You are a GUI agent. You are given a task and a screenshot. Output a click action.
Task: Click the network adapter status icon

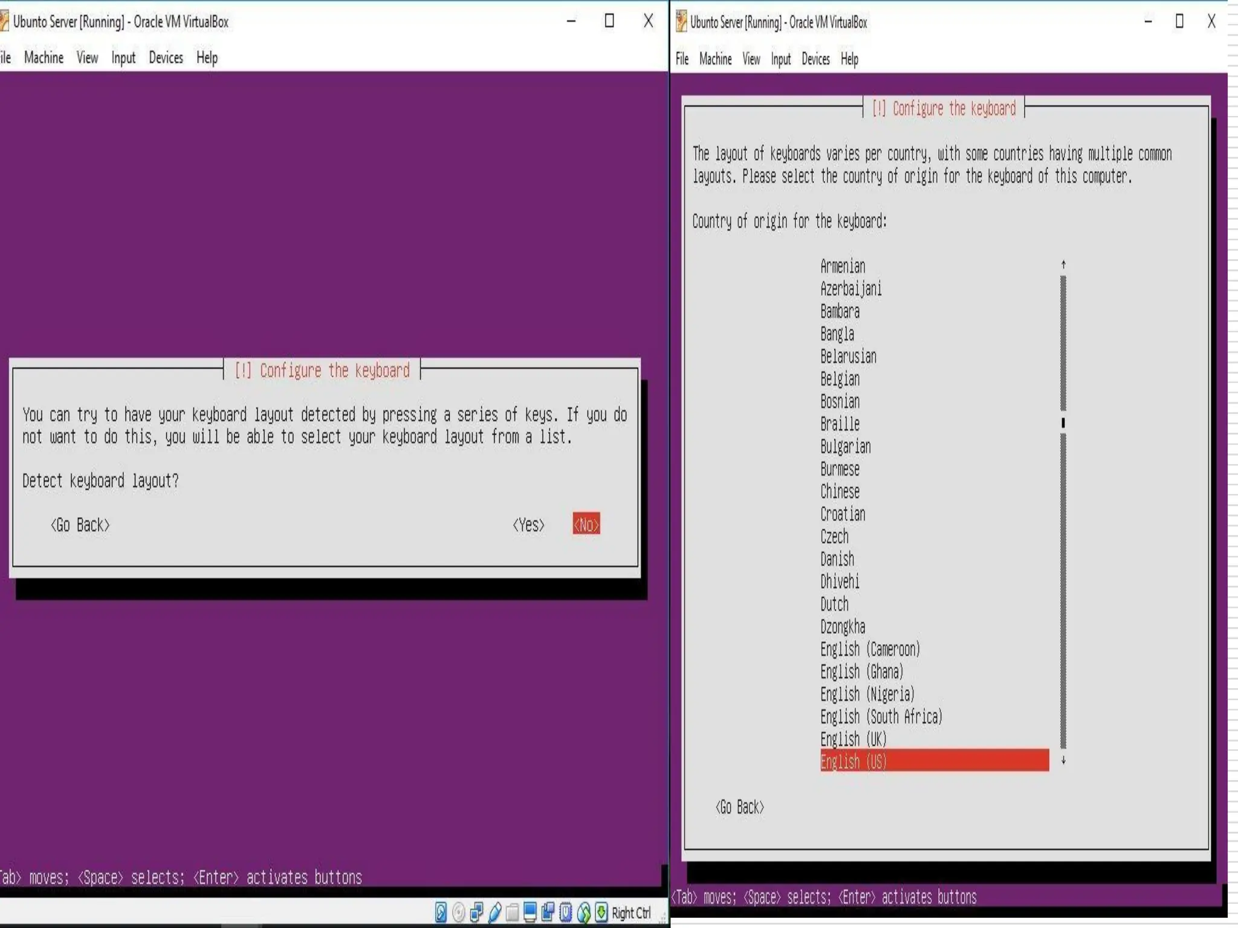[476, 912]
